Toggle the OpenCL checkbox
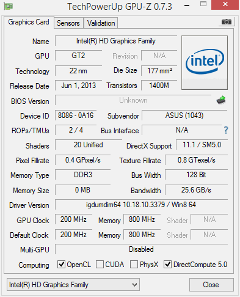240x297 pixels. click(x=61, y=265)
